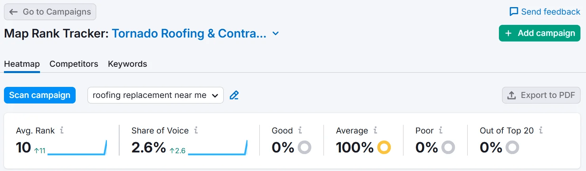Click info icon beside Average metric

tap(375, 130)
